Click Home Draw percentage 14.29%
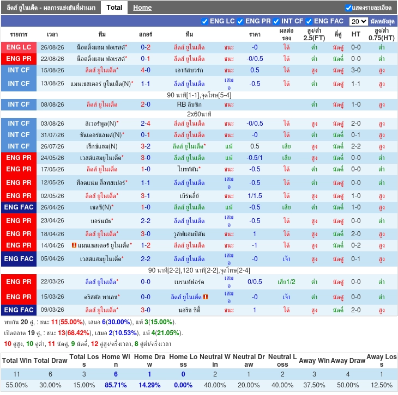The width and height of the screenshot is (398, 395). [149, 385]
